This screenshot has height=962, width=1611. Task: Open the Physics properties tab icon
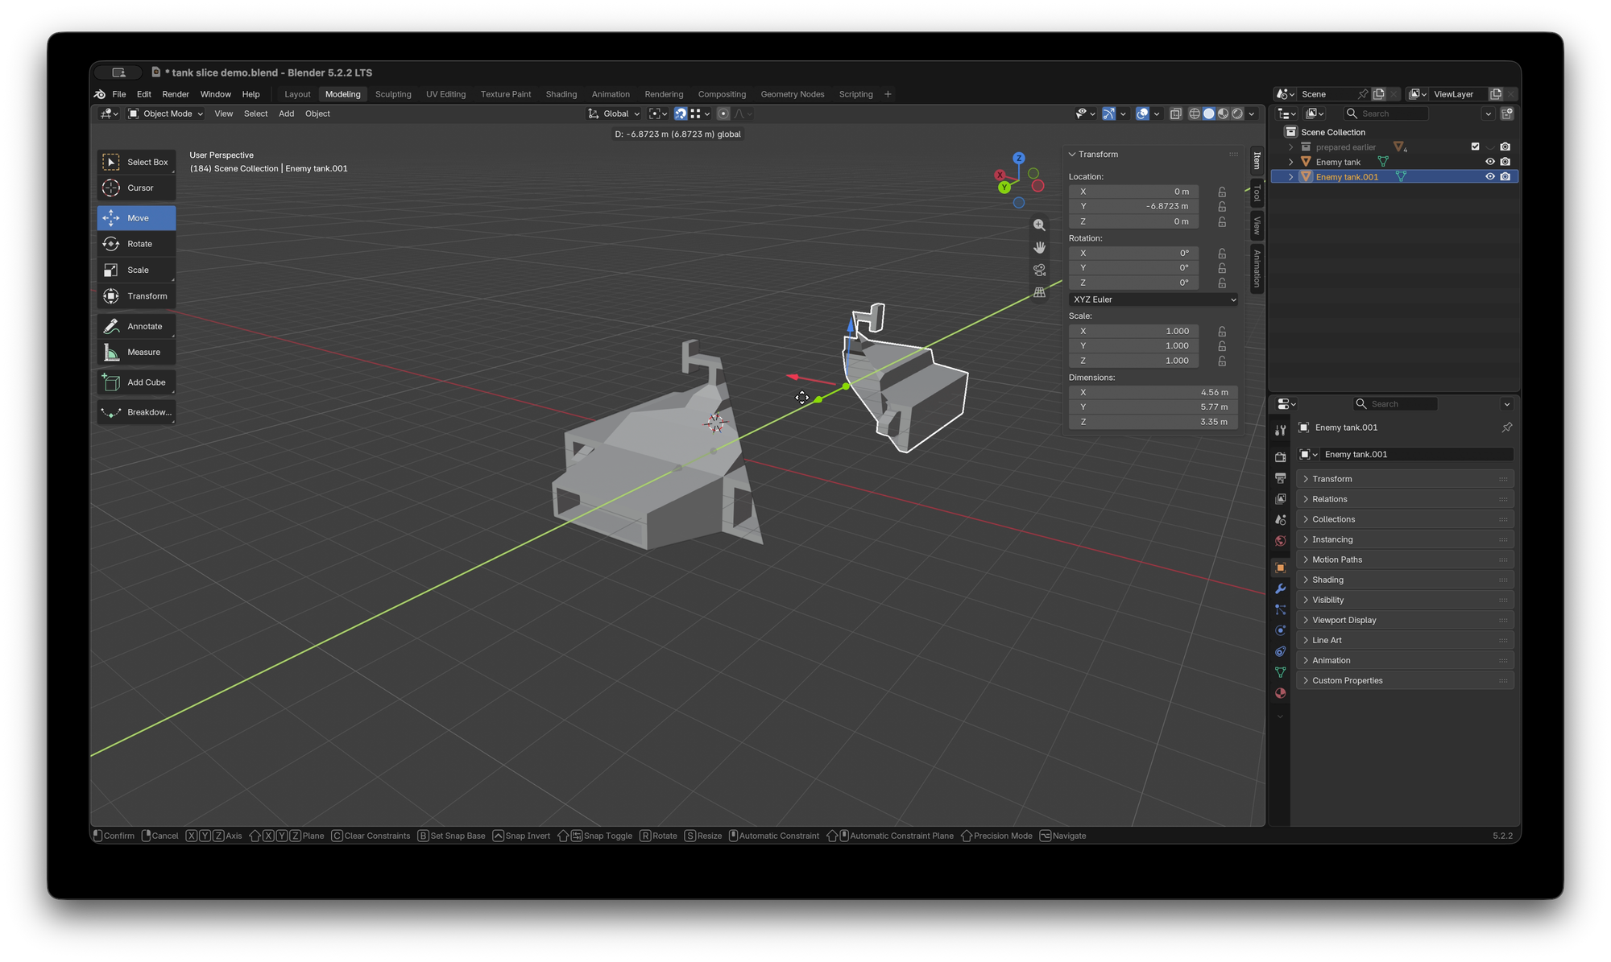[x=1280, y=630]
